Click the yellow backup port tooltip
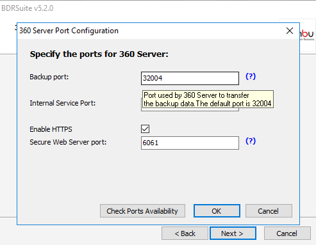The width and height of the screenshot is (316, 245). [x=208, y=99]
